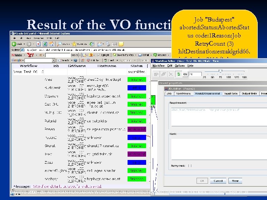This screenshot has width=267, height=200.
Task: Switch to the Rank&Requirement tab
Action: click(x=208, y=94)
